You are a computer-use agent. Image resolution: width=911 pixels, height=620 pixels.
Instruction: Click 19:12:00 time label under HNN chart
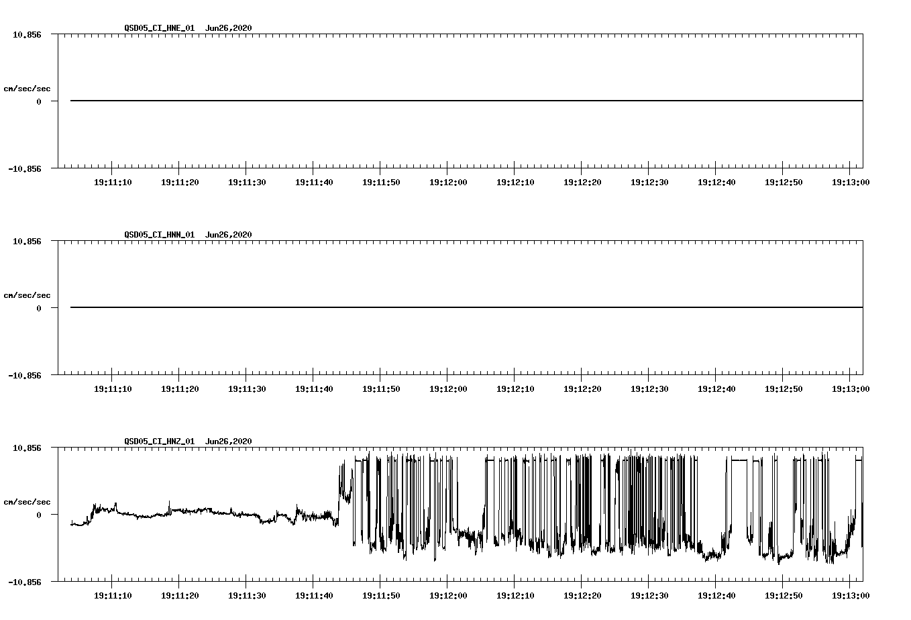coord(448,389)
